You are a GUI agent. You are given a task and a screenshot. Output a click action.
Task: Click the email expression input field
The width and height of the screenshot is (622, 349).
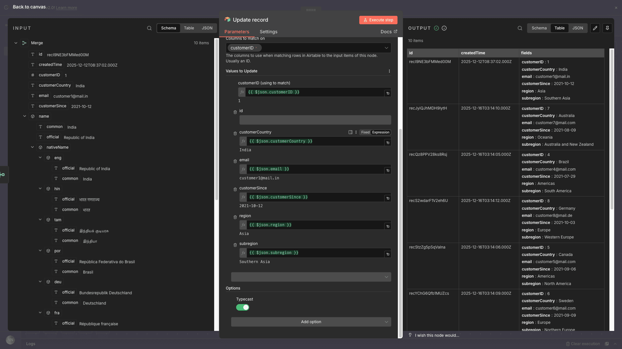(x=316, y=169)
